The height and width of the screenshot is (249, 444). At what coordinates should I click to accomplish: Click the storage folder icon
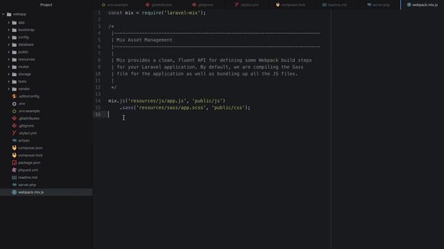tap(15, 74)
